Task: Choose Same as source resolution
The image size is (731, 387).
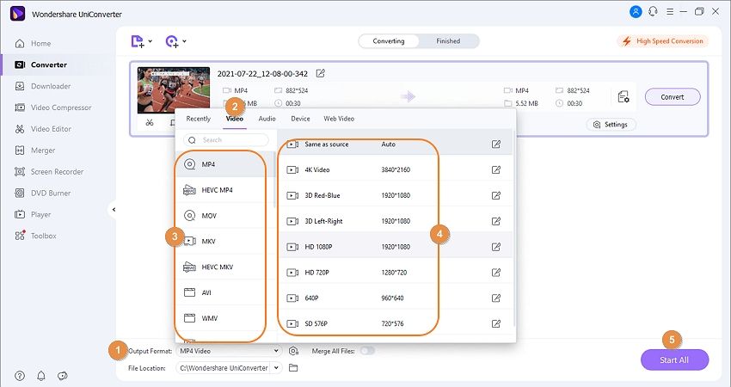Action: pyautogui.click(x=395, y=144)
